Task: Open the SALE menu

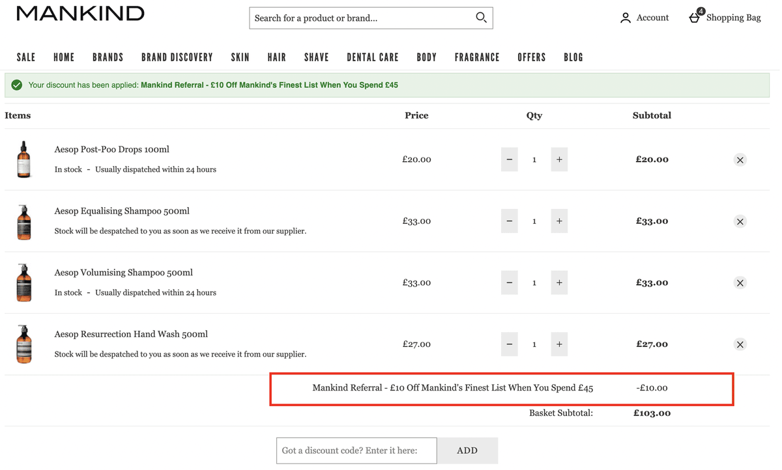Action: [x=26, y=57]
